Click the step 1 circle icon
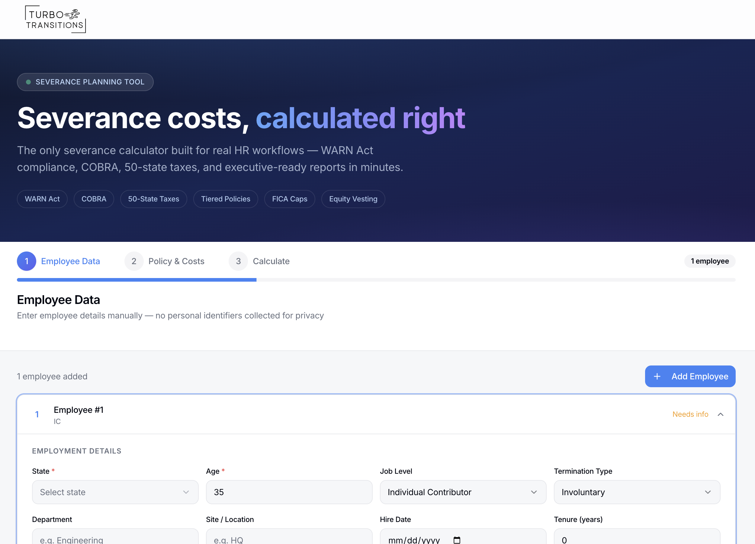 (x=27, y=261)
